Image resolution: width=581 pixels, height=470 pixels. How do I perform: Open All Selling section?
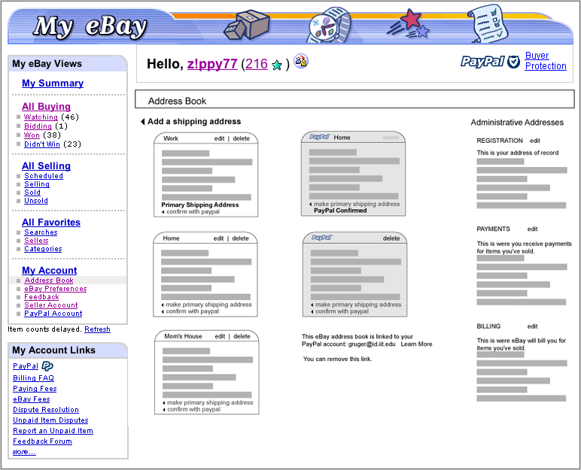(x=46, y=165)
